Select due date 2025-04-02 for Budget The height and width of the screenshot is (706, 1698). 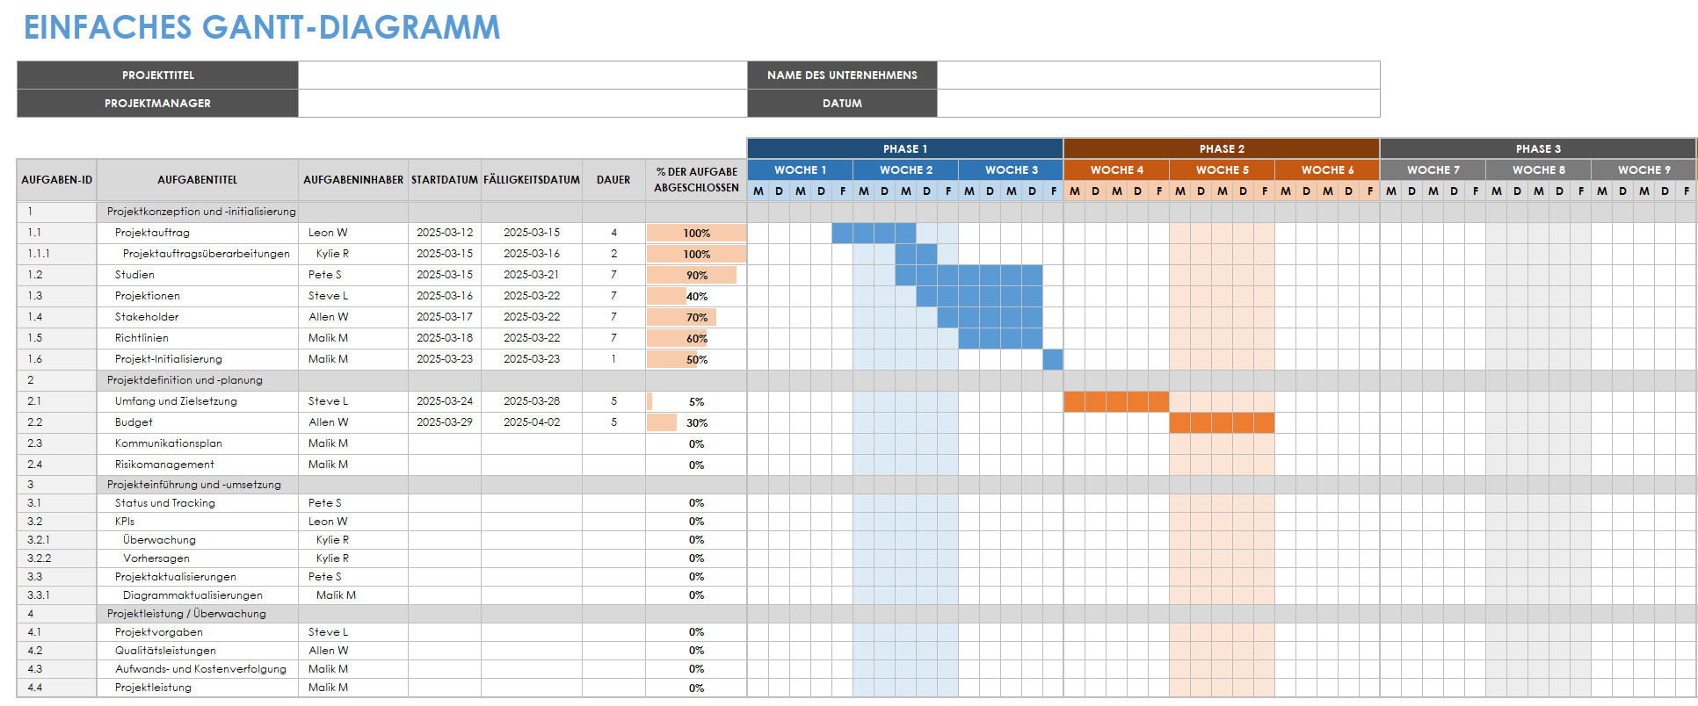(532, 422)
